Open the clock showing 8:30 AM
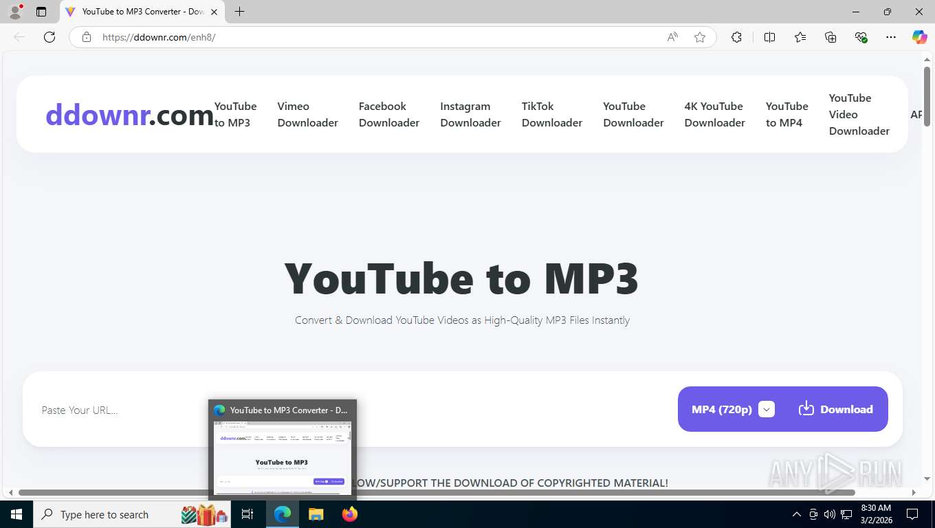The width and height of the screenshot is (935, 528). click(876, 514)
